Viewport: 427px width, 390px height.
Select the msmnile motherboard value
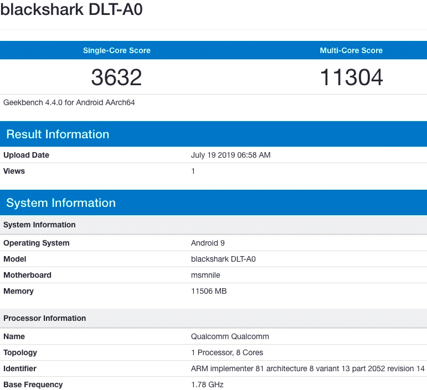[x=207, y=275]
